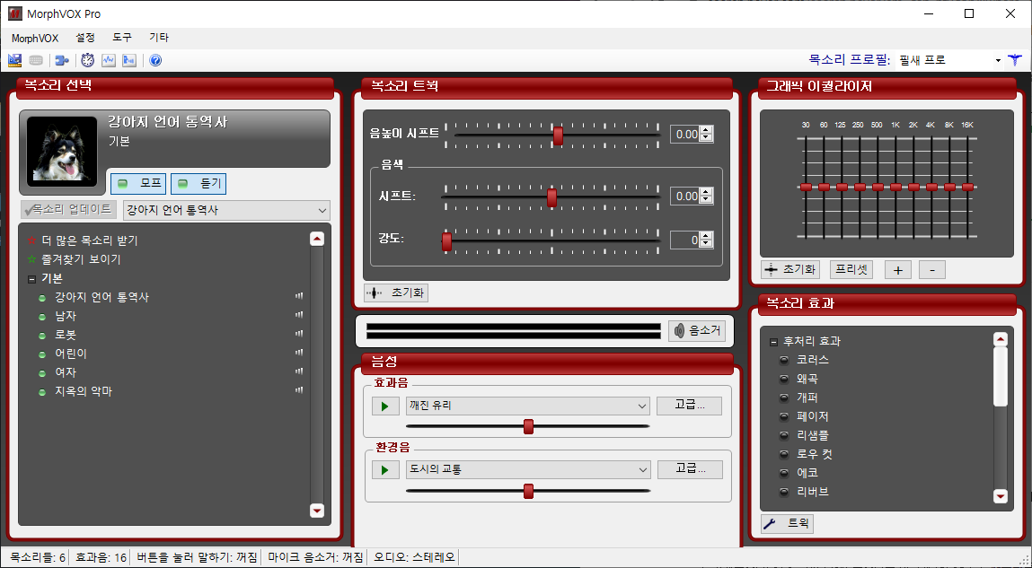This screenshot has height=568, width=1032.
Task: Click the green dot beside 여자 voice
Action: coord(42,372)
